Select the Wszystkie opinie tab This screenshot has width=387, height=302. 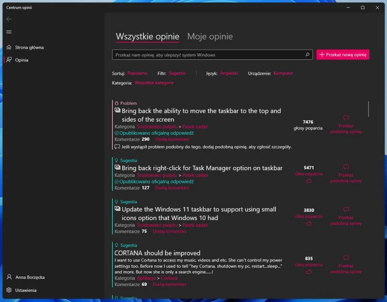[148, 36]
